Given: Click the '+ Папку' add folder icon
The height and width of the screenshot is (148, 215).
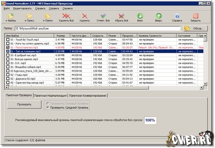Looking at the screenshot, I should pyautogui.click(x=29, y=16).
